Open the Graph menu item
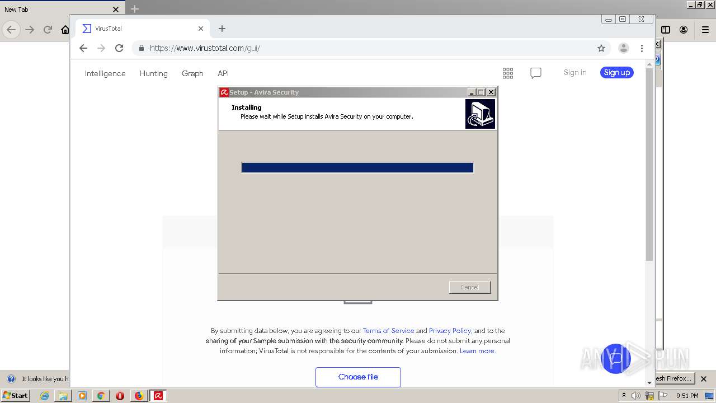Viewport: 716px width, 403px height. point(192,73)
